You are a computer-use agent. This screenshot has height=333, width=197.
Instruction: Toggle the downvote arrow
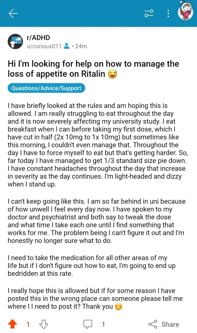(x=43, y=324)
